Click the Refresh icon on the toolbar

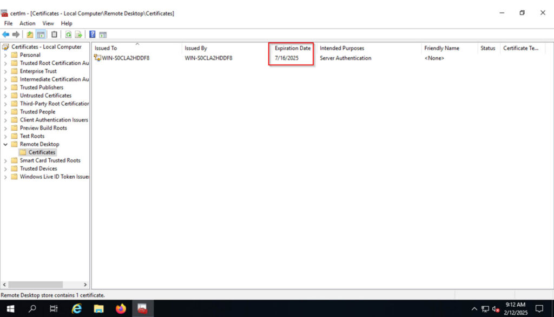pyautogui.click(x=69, y=34)
